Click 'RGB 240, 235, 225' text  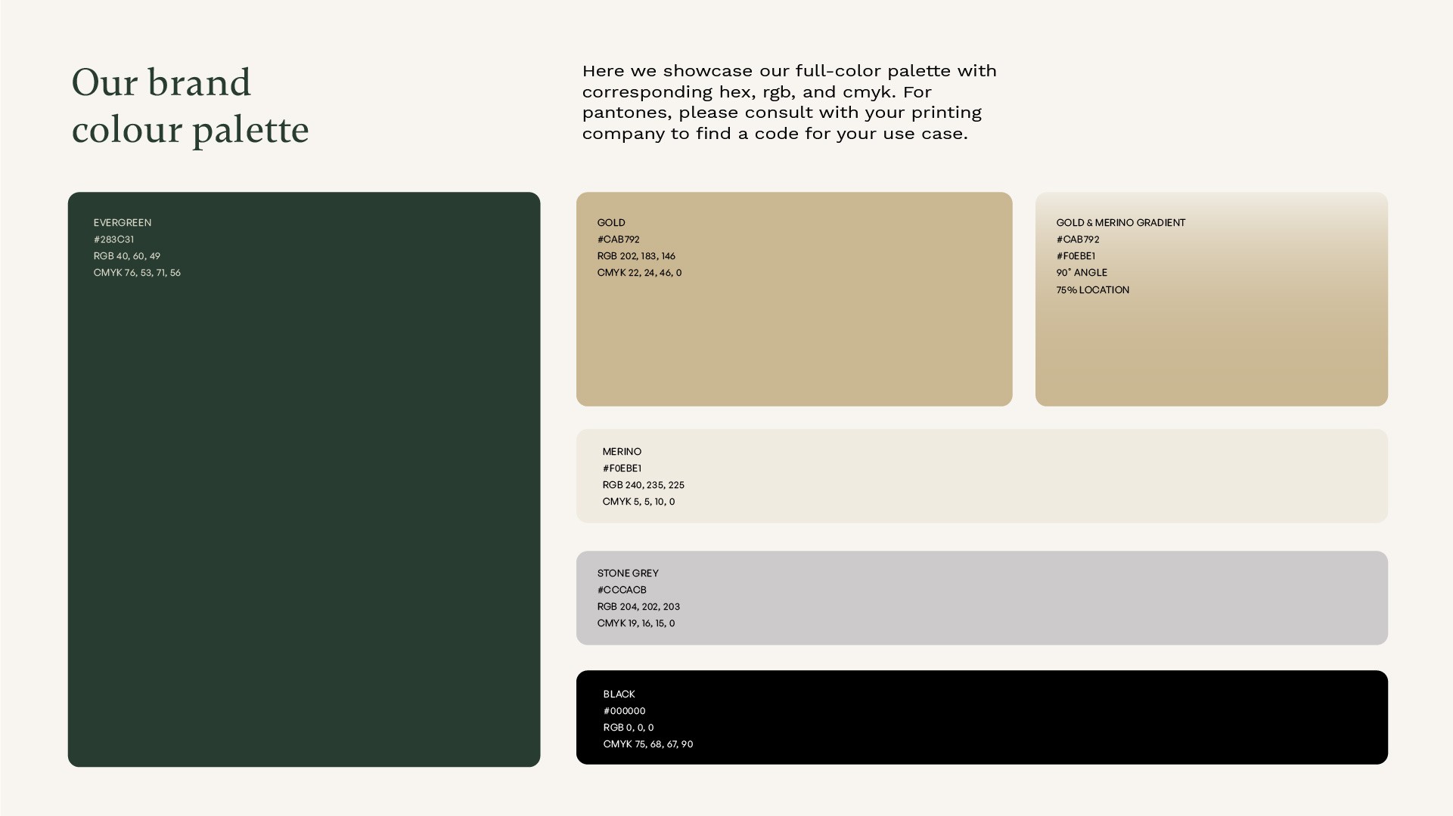tap(643, 485)
